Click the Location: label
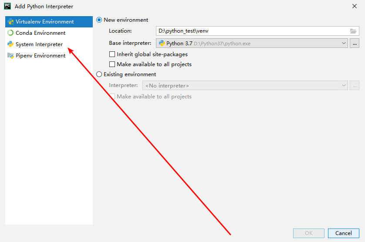 (x=120, y=31)
